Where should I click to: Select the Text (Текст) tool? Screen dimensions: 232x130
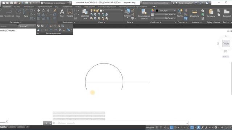point(62,13)
